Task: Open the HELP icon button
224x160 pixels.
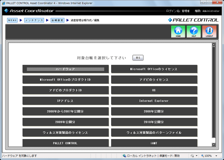Action: 194,32
